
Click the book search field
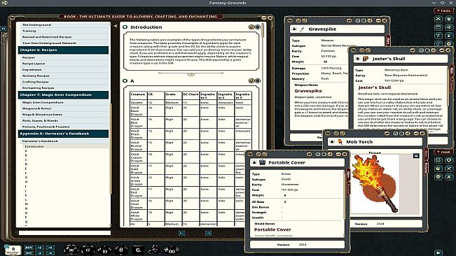pos(64,233)
